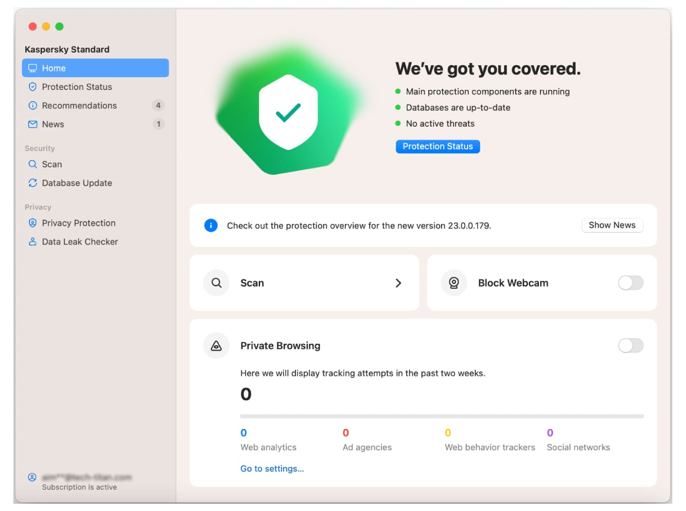
Task: Click the magnifier icon on Scan card
Action: 216,283
